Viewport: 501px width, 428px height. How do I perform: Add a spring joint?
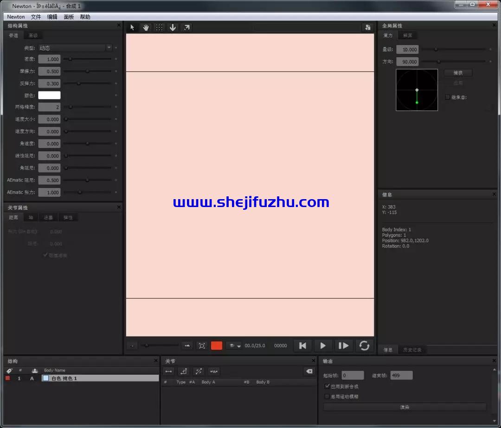tap(214, 371)
